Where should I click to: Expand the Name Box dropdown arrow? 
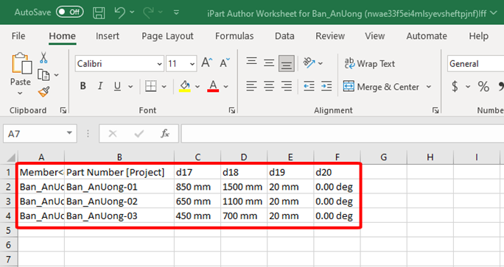point(69,133)
